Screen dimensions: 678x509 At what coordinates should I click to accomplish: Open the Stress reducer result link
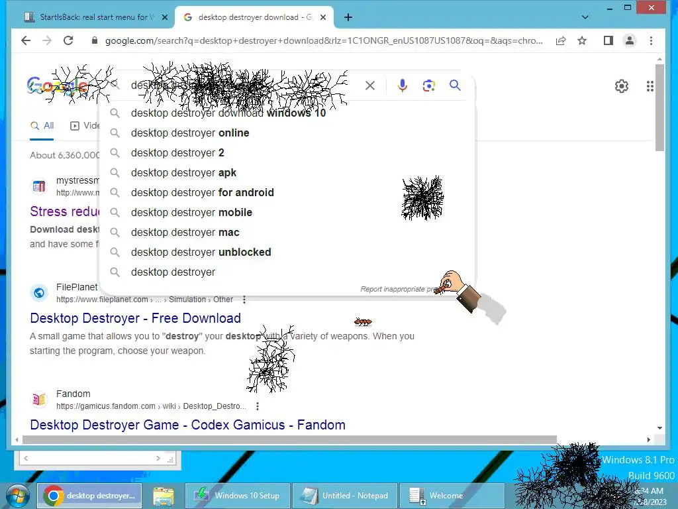coord(64,211)
